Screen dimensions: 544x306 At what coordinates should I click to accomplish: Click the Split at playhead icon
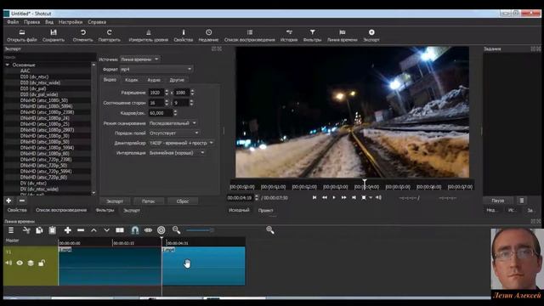120,230
